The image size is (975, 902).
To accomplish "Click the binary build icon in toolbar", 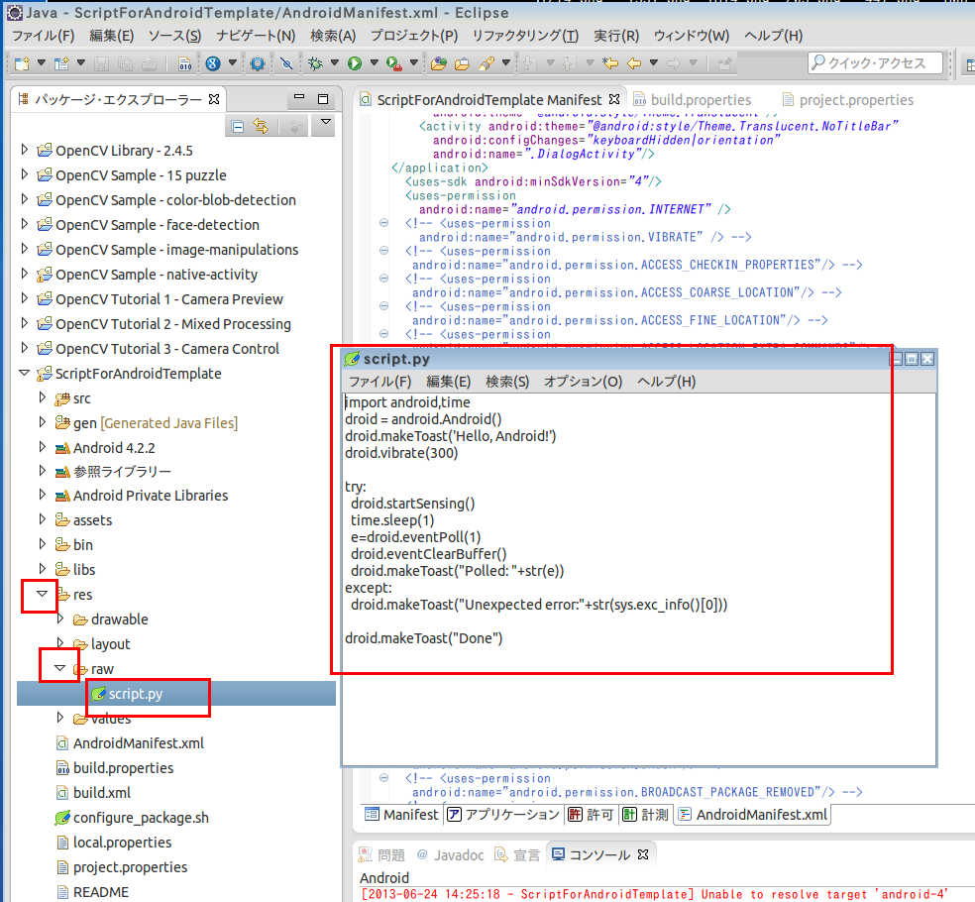I will coord(184,63).
